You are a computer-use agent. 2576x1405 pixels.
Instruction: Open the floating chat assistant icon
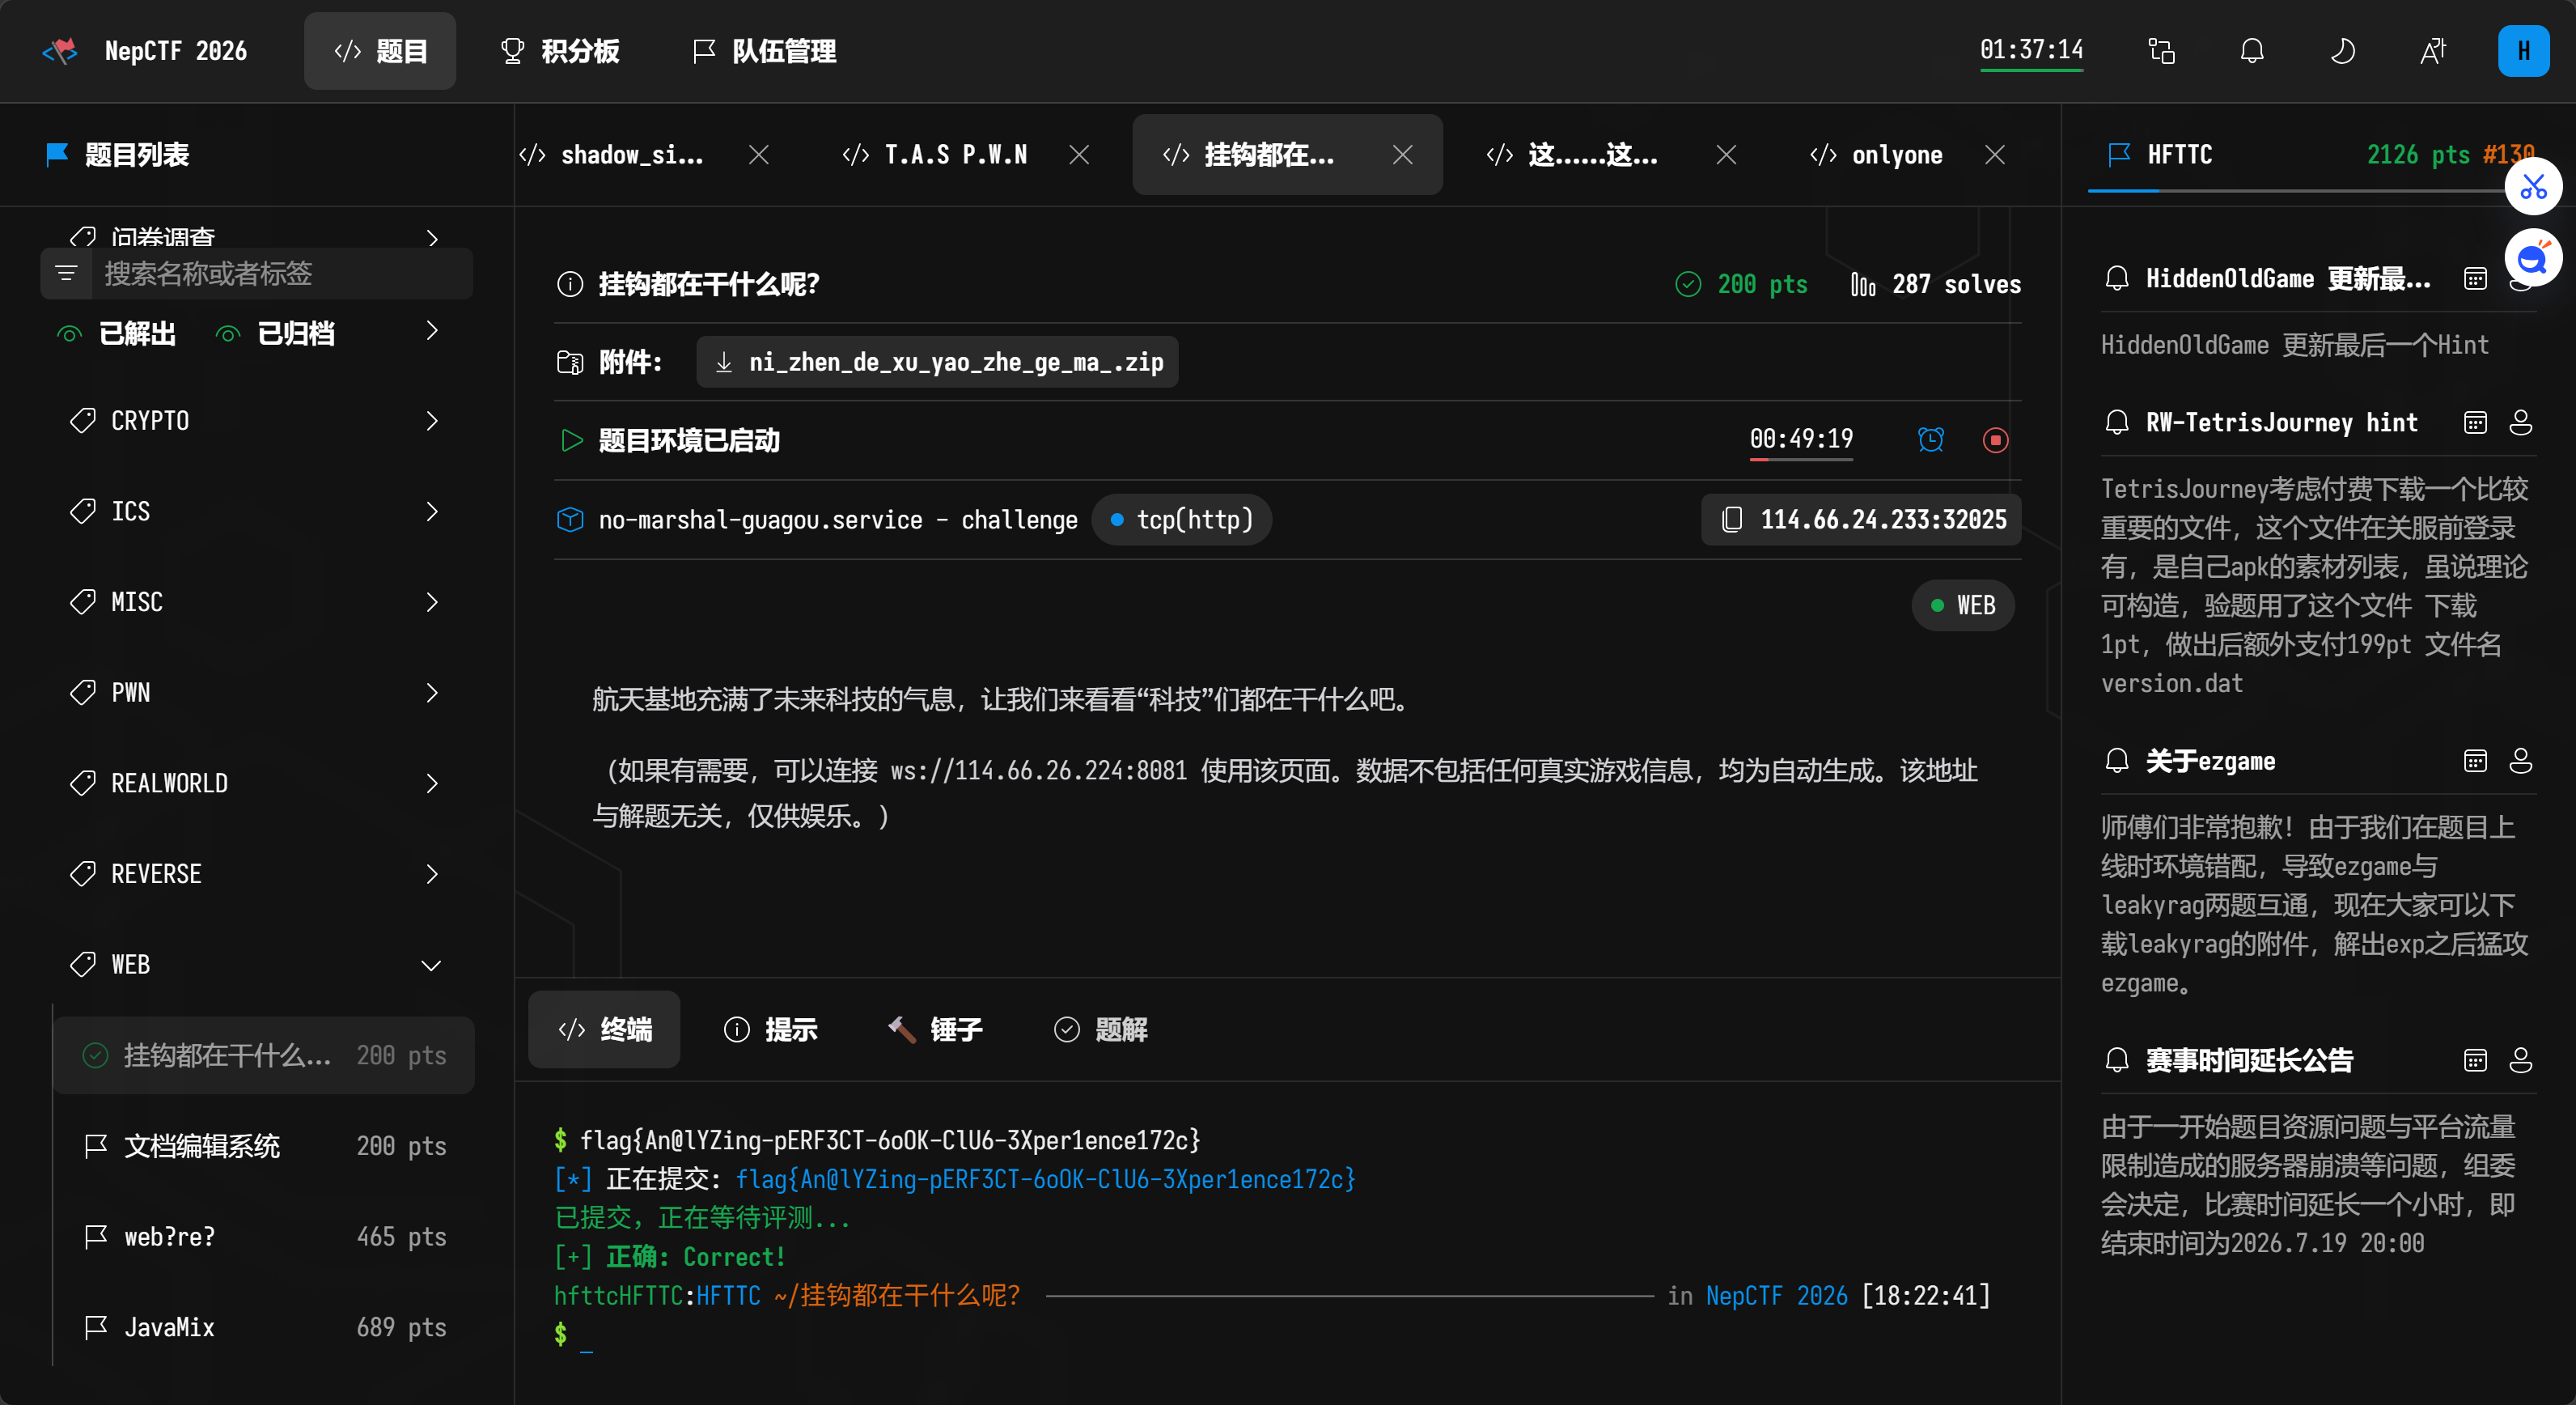click(x=2534, y=259)
